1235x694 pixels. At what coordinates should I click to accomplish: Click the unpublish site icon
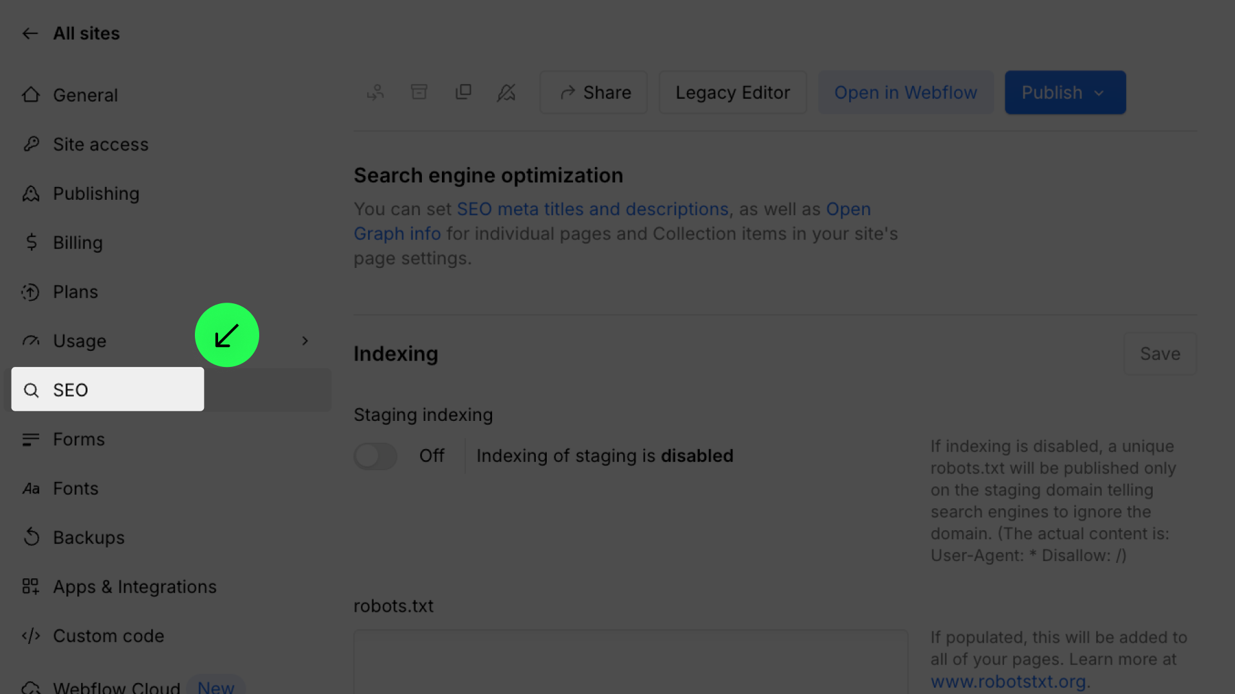[507, 93]
